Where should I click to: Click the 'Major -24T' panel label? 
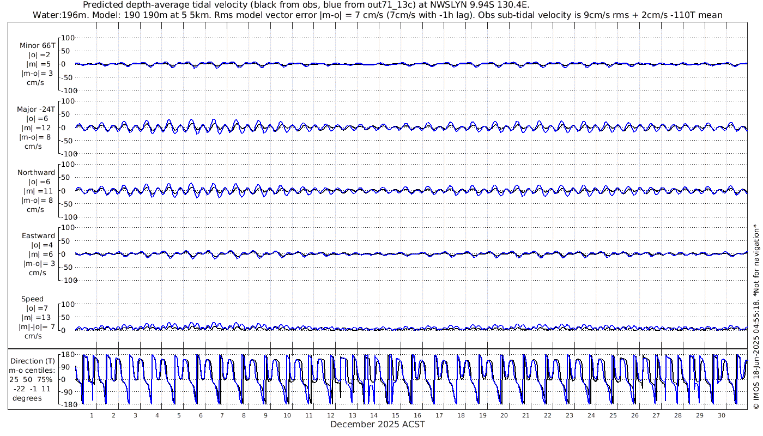coord(36,109)
